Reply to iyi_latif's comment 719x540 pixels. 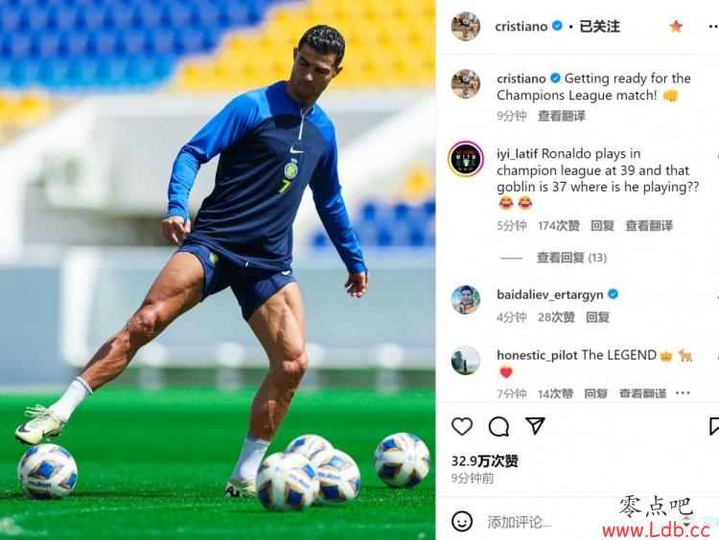pyautogui.click(x=602, y=226)
